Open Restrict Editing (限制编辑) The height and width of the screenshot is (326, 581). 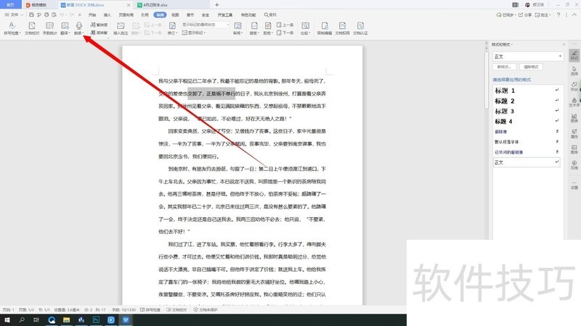[325, 28]
